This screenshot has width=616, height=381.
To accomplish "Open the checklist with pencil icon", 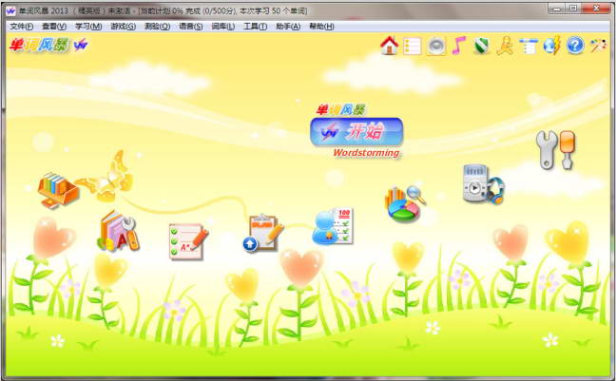I will pyautogui.click(x=187, y=240).
